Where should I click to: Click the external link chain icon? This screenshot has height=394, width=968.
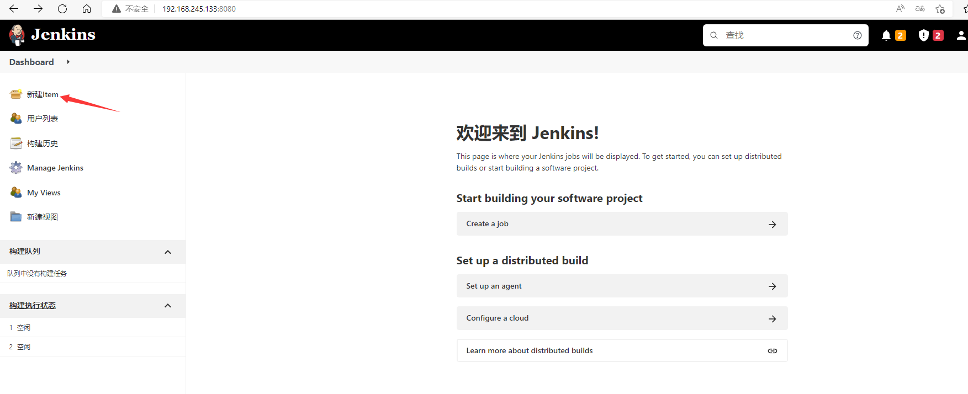point(773,351)
